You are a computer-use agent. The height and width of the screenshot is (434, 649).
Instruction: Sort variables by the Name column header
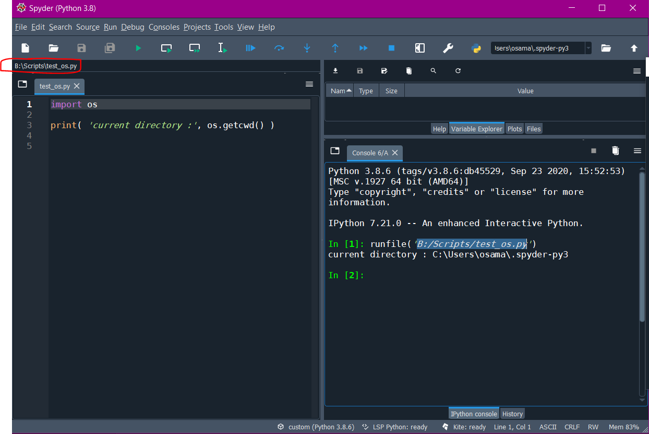pyautogui.click(x=340, y=91)
